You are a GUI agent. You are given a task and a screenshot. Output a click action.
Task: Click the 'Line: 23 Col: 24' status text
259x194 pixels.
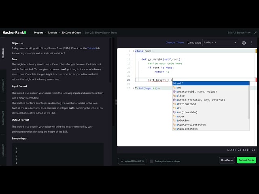click(241, 150)
